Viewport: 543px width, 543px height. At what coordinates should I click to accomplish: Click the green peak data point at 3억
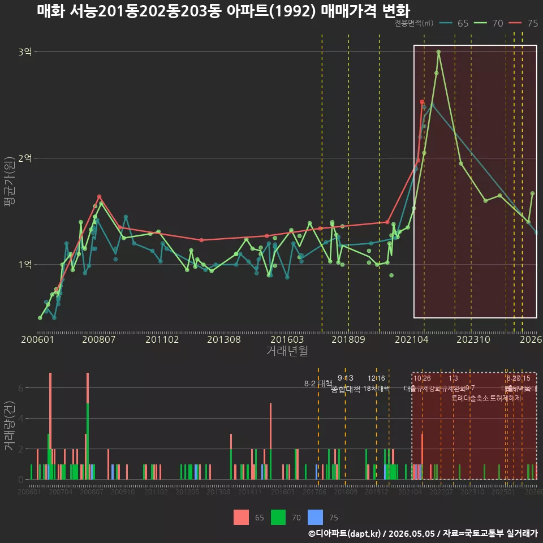coord(438,52)
